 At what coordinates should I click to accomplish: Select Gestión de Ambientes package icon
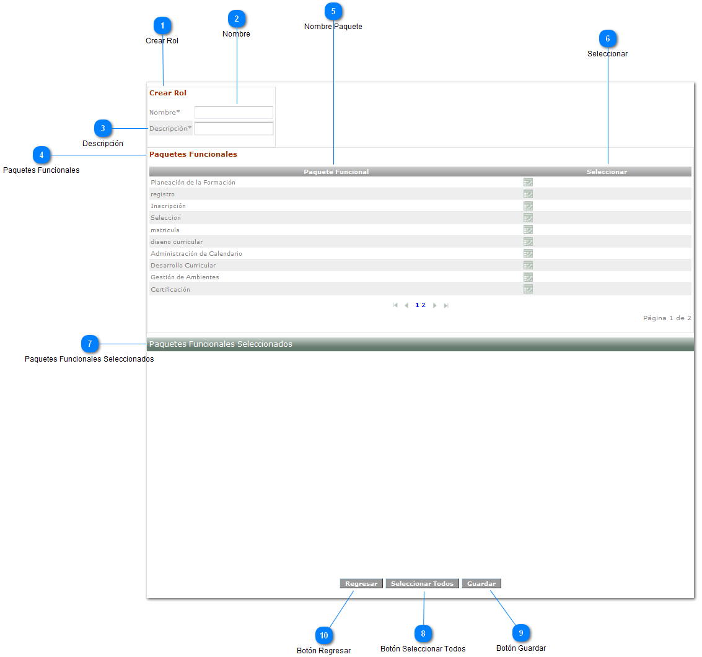[x=528, y=277]
